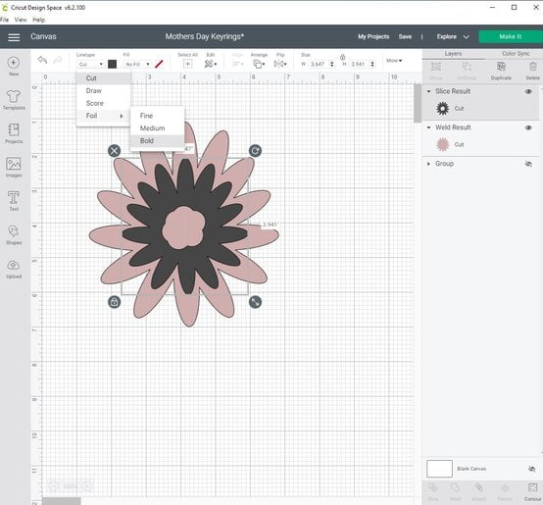Open My Projects
Screen dimensions: 543x505
tap(373, 36)
